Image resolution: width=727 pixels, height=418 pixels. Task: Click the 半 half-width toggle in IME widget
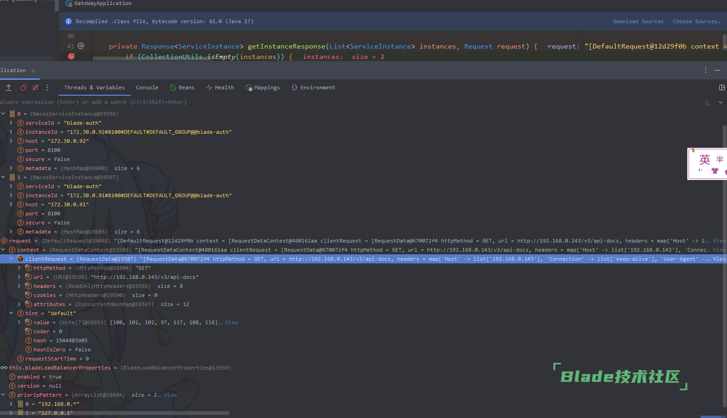pos(720,159)
